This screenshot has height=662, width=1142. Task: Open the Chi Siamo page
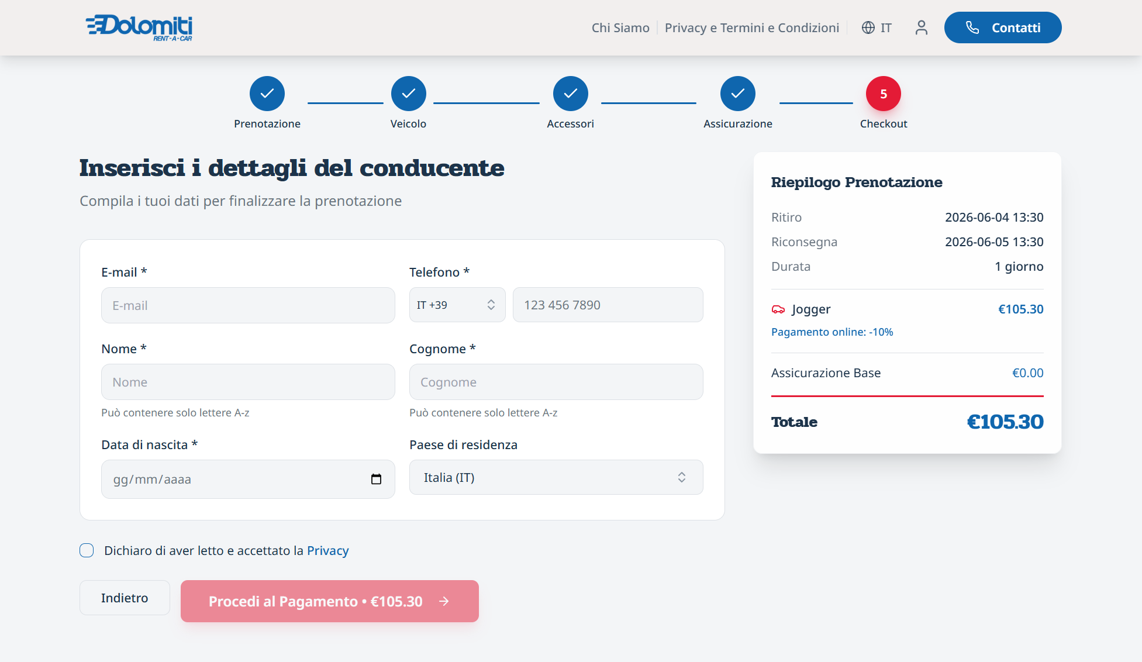pyautogui.click(x=620, y=27)
